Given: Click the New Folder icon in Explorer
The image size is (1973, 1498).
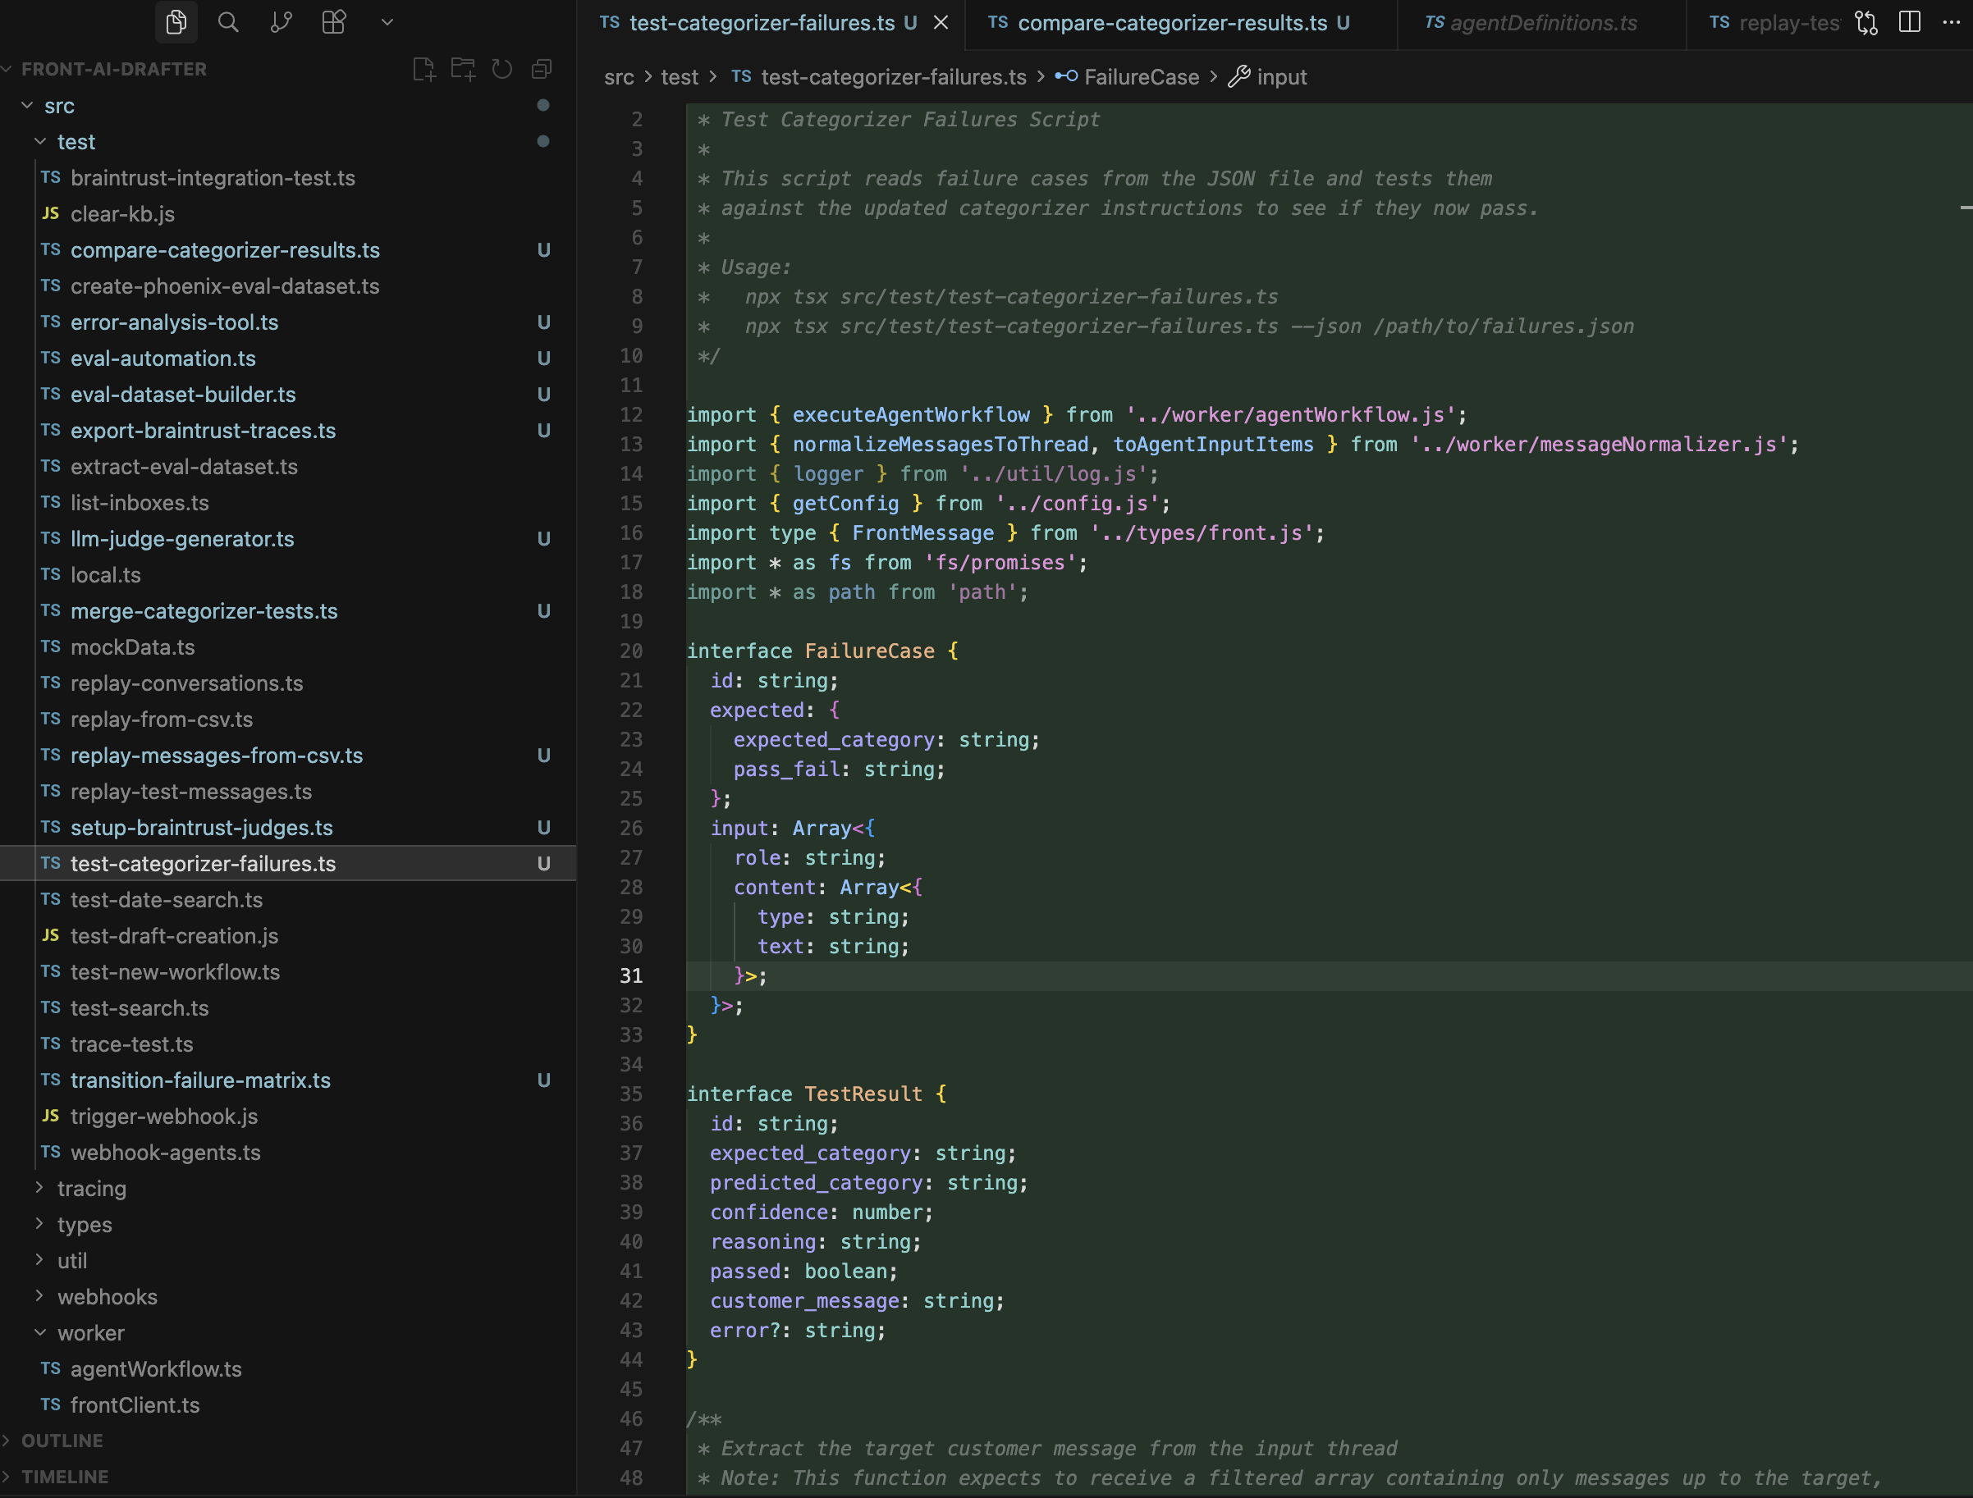Looking at the screenshot, I should (x=463, y=68).
